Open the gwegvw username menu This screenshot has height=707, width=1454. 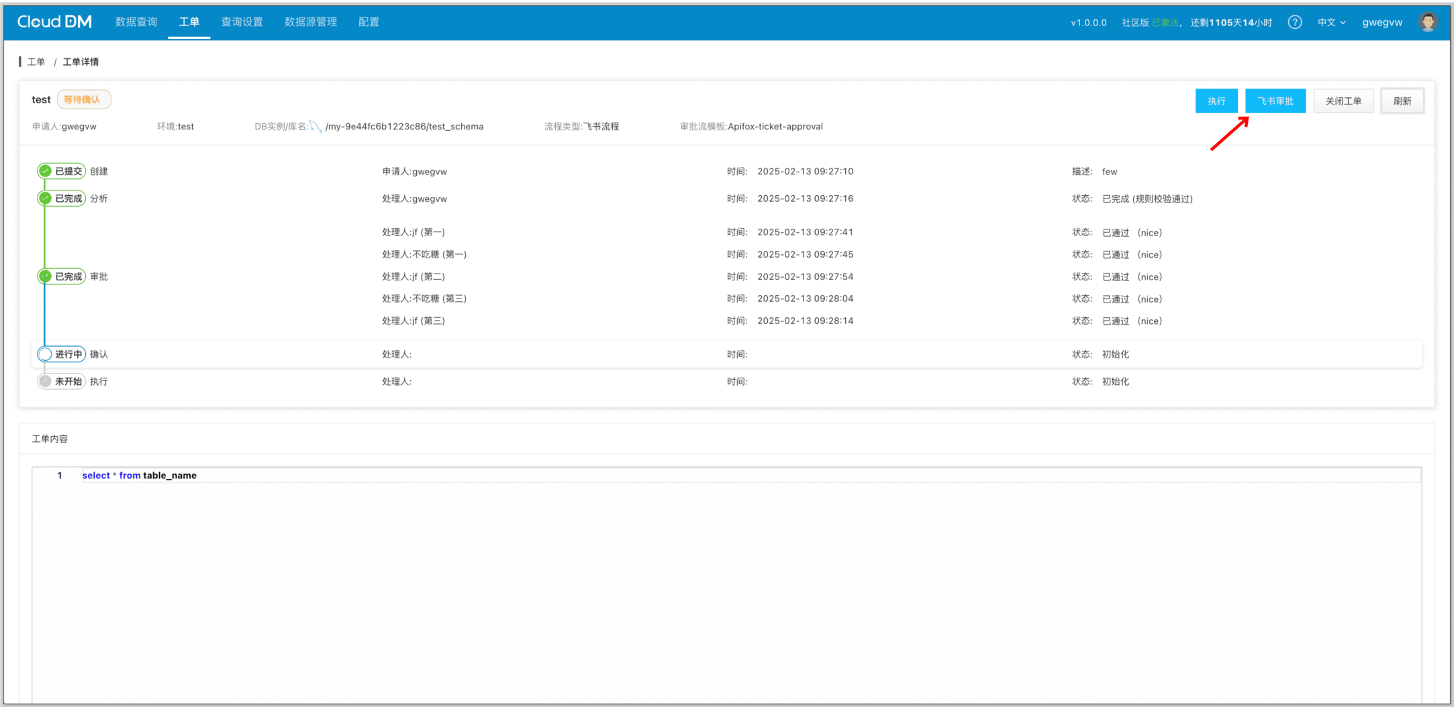point(1382,22)
